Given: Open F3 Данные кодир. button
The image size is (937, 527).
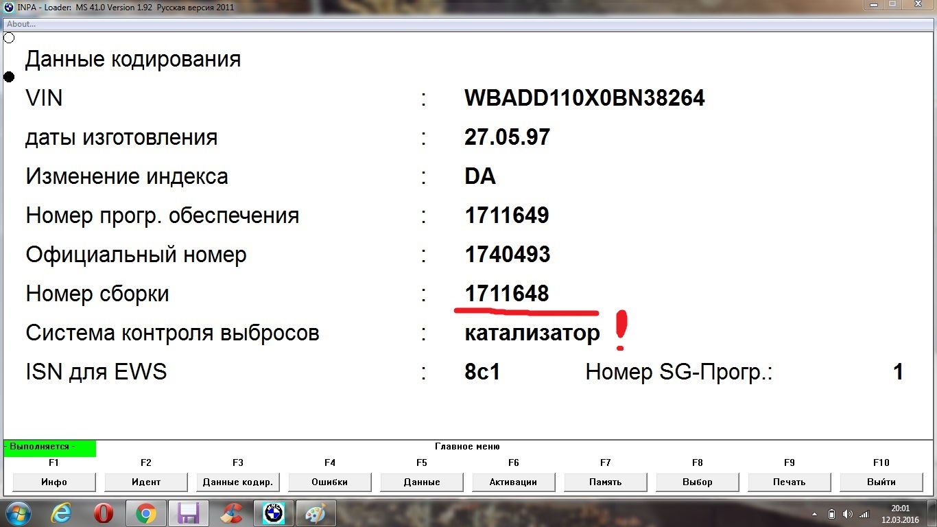Looking at the screenshot, I should [238, 482].
